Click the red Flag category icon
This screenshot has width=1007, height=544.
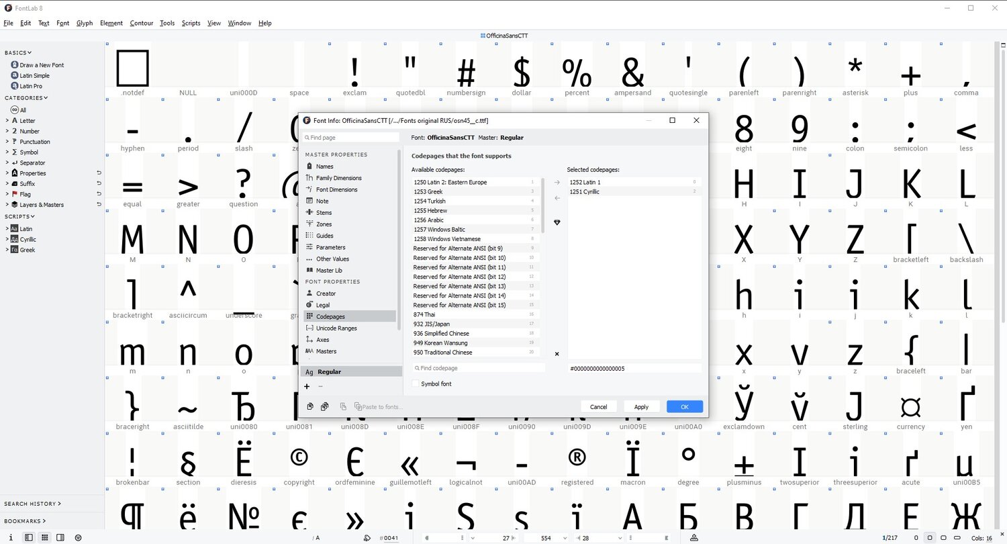point(14,194)
